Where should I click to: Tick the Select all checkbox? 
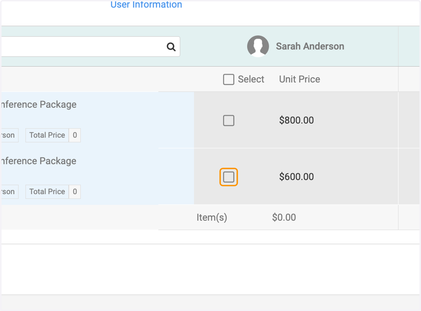228,80
